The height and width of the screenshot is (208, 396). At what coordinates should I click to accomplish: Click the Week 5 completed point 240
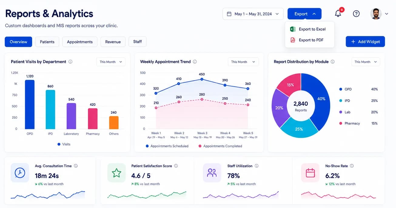(x=248, y=105)
